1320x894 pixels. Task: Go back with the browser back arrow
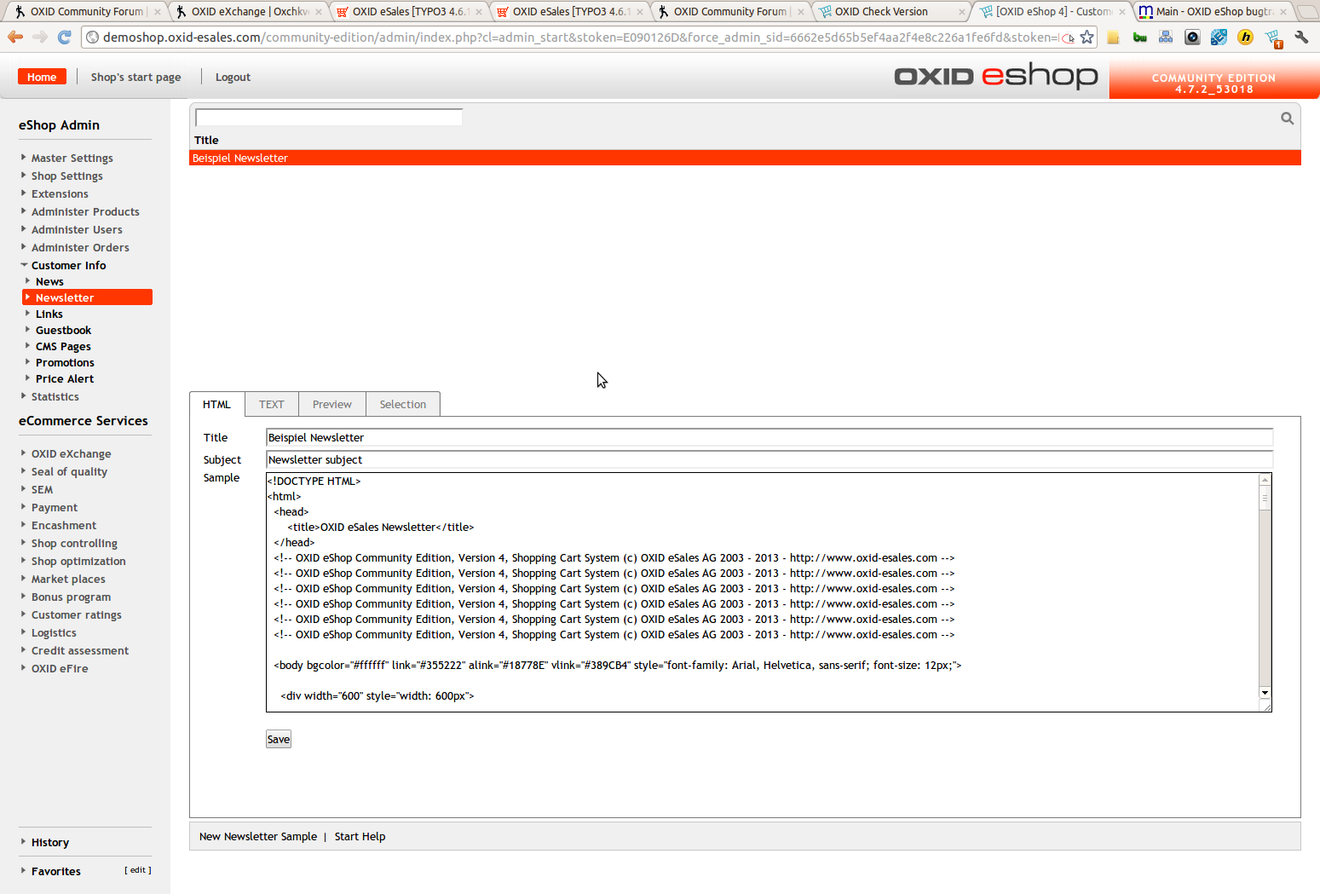(x=15, y=37)
